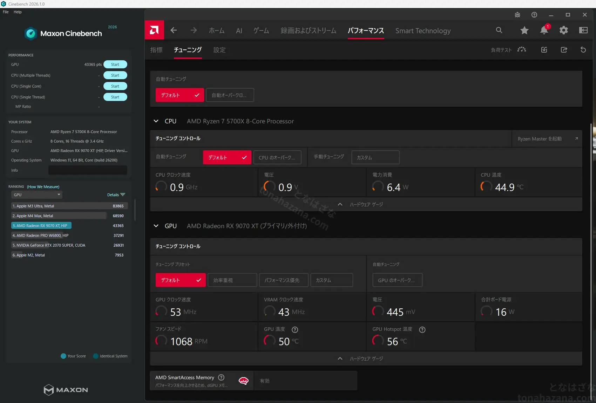
Task: Start the CPU (Multiple Threads) test
Action: click(115, 75)
